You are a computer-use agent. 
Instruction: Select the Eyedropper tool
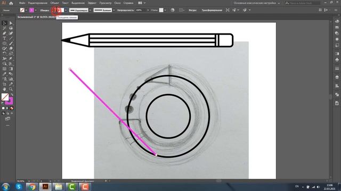tap(4, 74)
